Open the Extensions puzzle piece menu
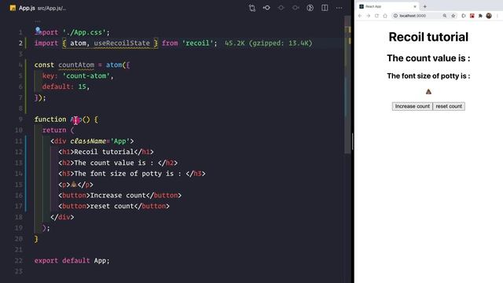The height and width of the screenshot is (283, 503). point(480,16)
